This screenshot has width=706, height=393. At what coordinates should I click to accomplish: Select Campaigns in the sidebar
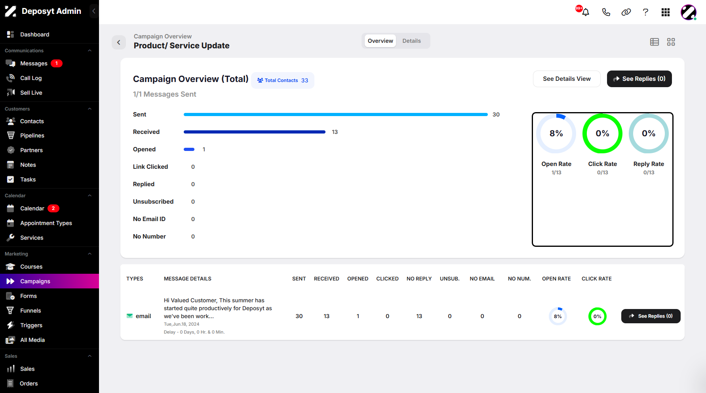(x=49, y=281)
